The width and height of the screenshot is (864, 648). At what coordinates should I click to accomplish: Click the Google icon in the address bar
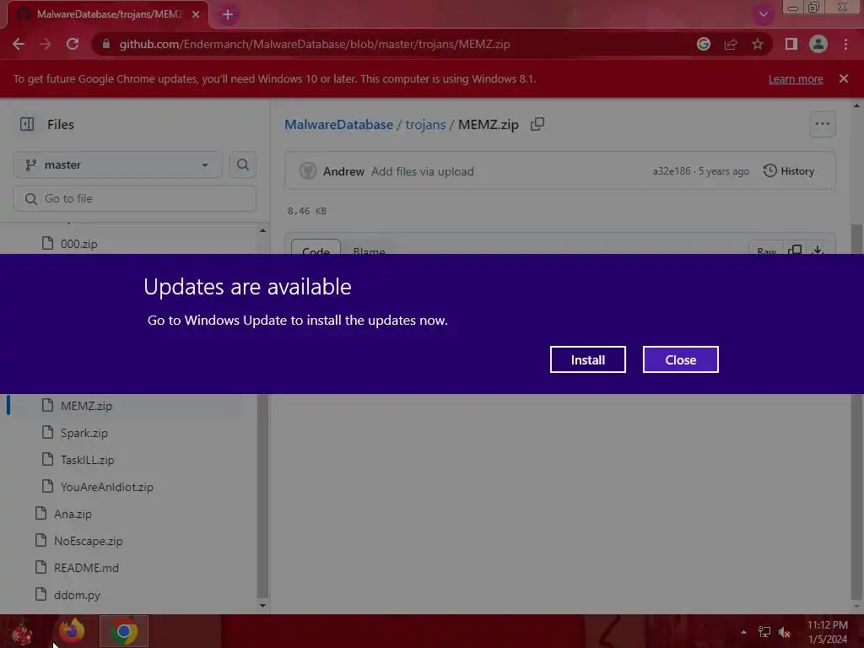704,44
